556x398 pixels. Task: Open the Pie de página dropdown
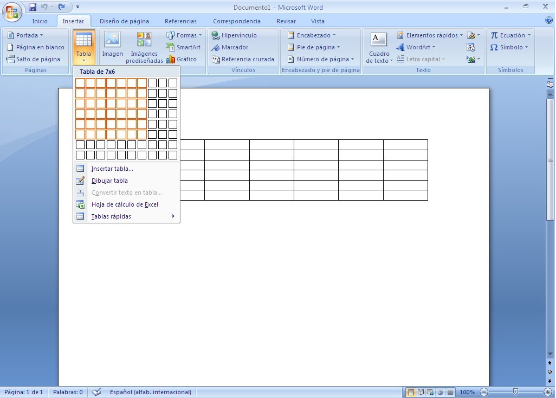pos(313,47)
